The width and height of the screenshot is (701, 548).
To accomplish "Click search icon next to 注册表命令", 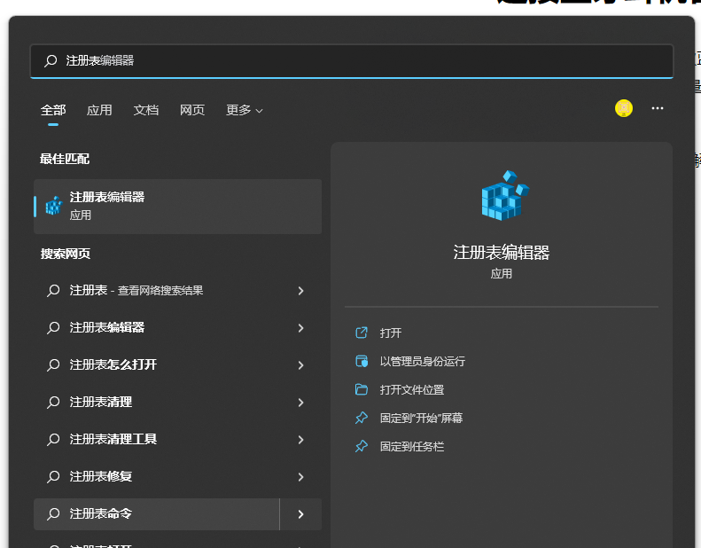I will pyautogui.click(x=53, y=514).
